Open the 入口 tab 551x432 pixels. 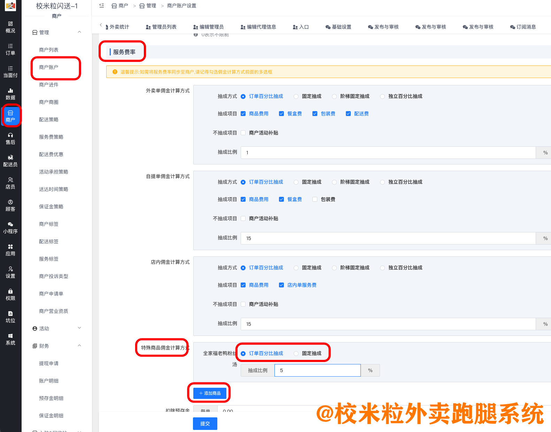301,27
